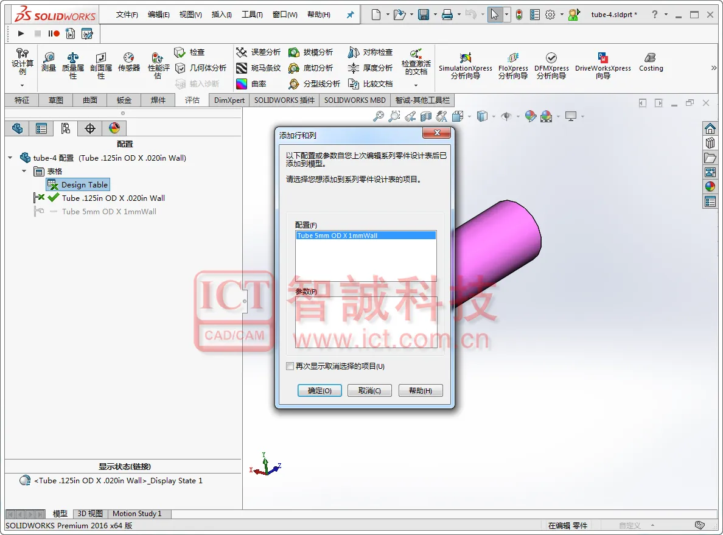The width and height of the screenshot is (723, 535).
Task: Expand the 检查激活的文档 dropdown
Action: click(x=416, y=85)
